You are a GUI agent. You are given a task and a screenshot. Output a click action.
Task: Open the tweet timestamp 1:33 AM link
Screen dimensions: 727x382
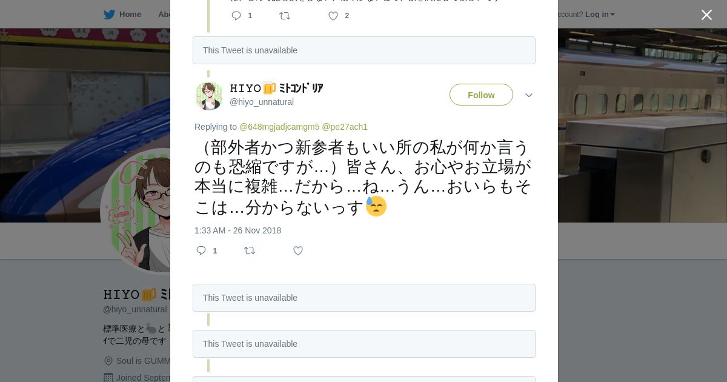pyautogui.click(x=237, y=230)
